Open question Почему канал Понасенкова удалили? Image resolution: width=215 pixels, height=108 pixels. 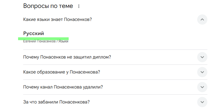pyautogui.click(x=63, y=87)
